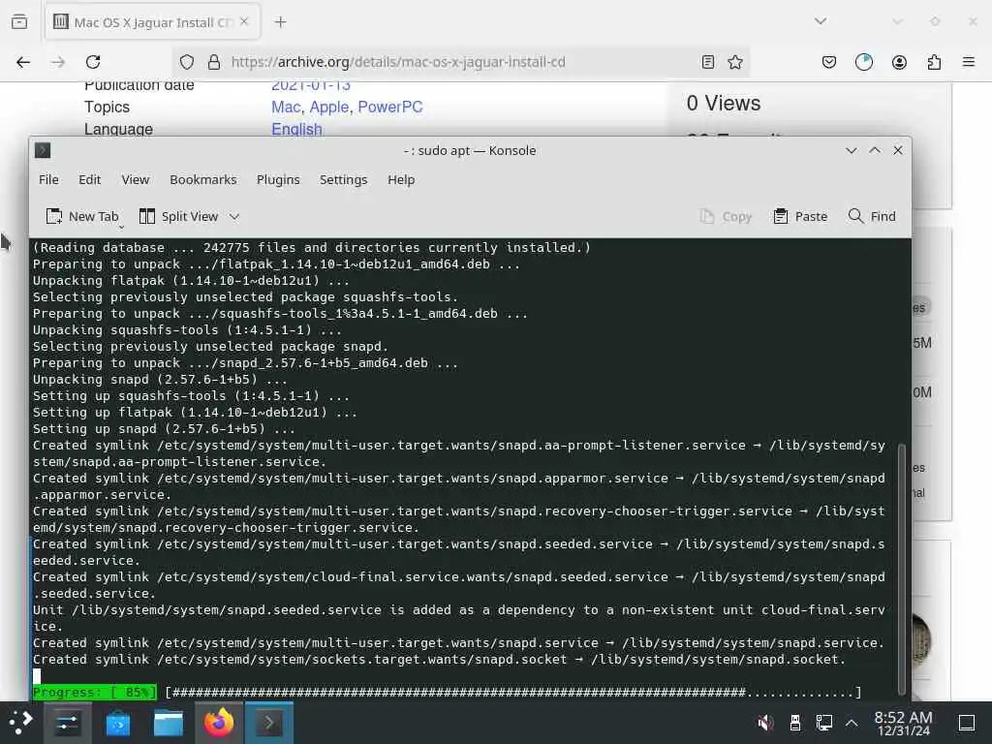
Task: Open Dolphin file manager from taskbar
Action: point(169,723)
